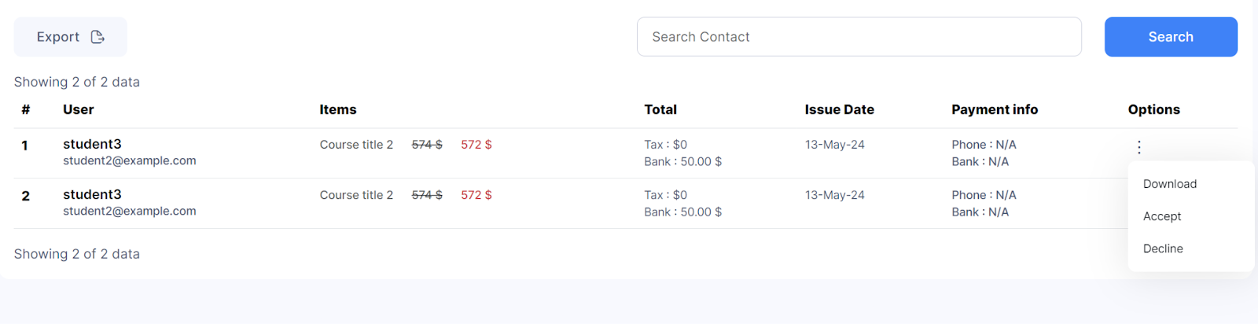Select the email address in row 2
1258x324 pixels.
[x=130, y=211]
